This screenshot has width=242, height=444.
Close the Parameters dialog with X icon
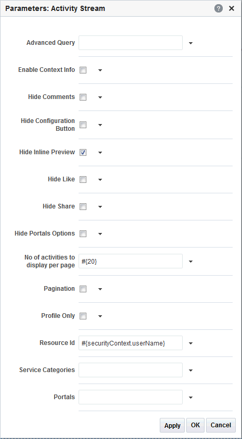coord(232,8)
